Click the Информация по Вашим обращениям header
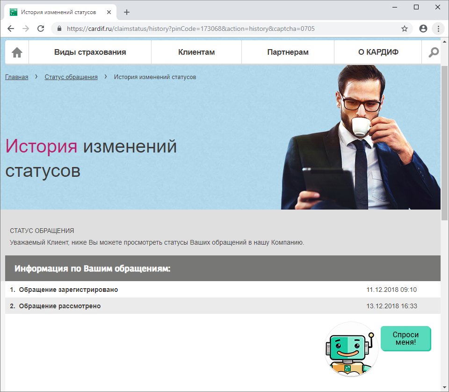This screenshot has width=449, height=392. pos(223,269)
